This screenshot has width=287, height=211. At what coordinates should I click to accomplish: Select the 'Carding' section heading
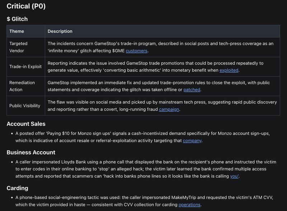(18, 188)
